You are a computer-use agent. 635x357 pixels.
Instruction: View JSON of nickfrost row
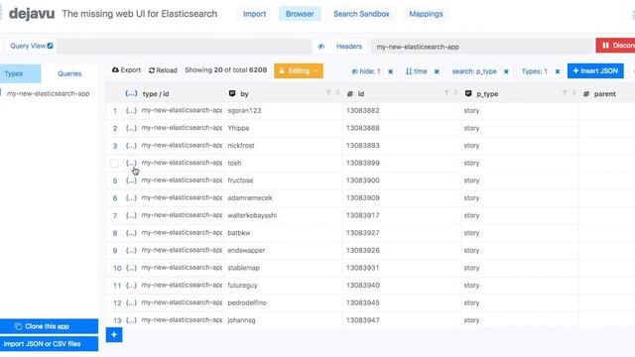pyautogui.click(x=131, y=146)
